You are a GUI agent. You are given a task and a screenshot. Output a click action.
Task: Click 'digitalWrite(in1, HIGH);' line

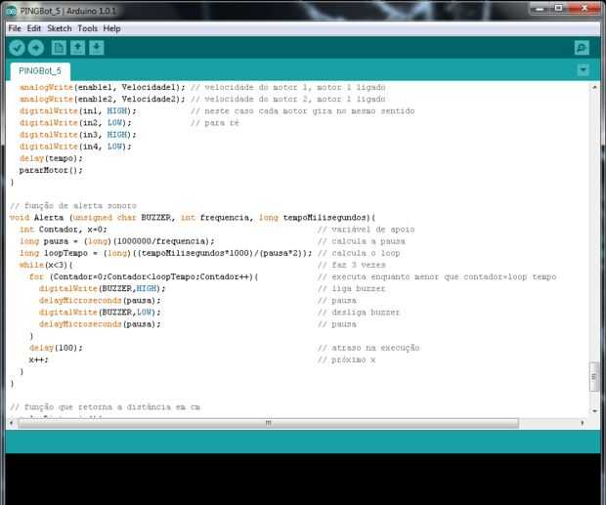[x=77, y=110]
